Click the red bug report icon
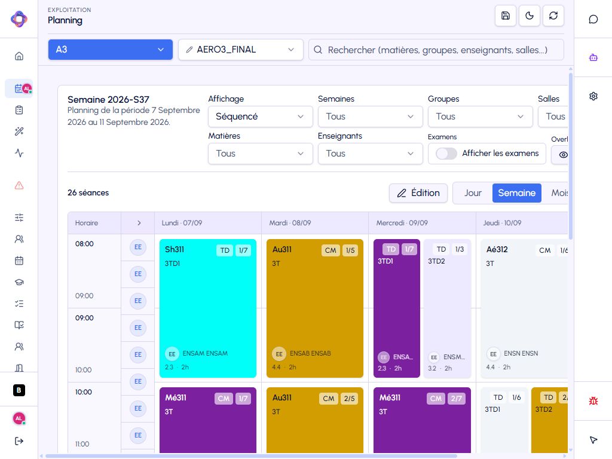Viewport: 612px width, 459px height. tap(593, 401)
